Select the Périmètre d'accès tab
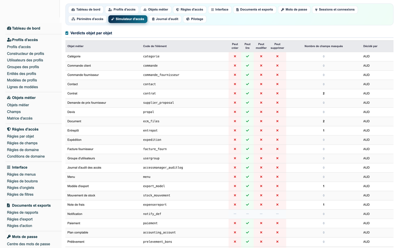Screen dimensions: 401x248 coord(87,19)
